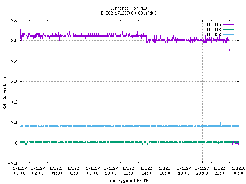Click the 'Time (yymmdd HH:MM)' x-axis label
This screenshot has height=184, width=246.
tap(129, 181)
